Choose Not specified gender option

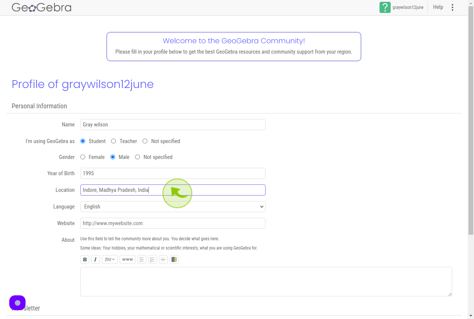[138, 157]
